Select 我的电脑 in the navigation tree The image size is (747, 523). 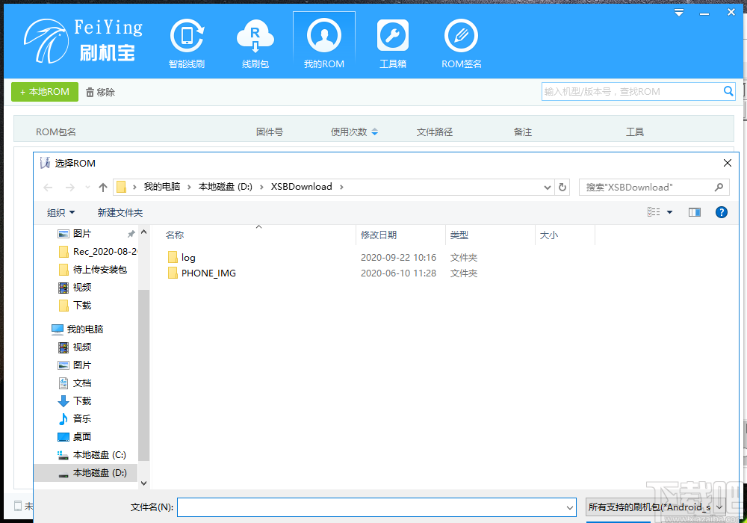point(77,329)
